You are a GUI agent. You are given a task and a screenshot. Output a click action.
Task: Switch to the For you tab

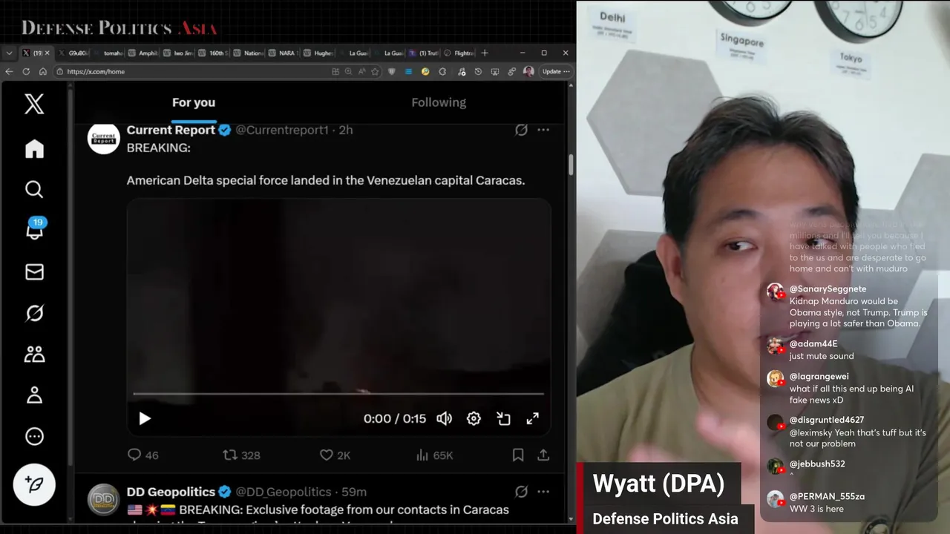point(194,102)
